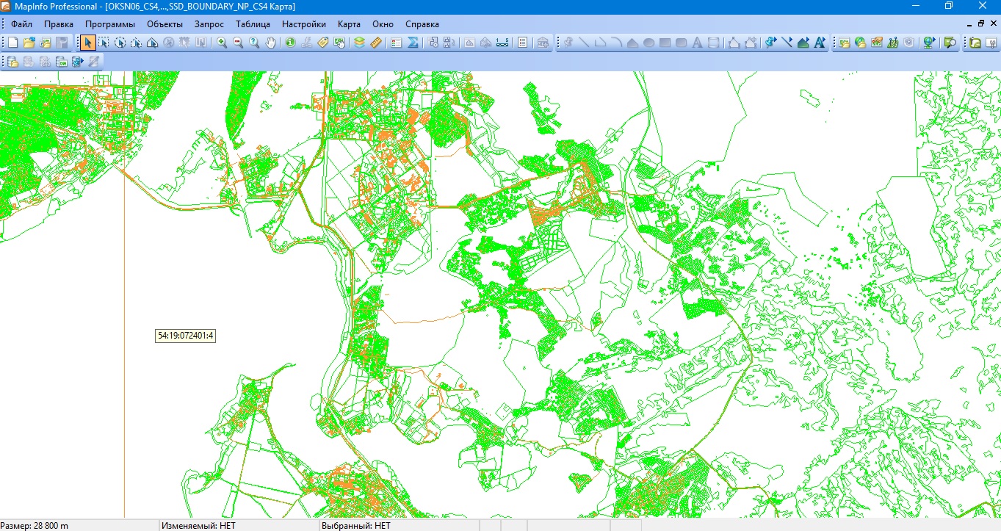
Task: Expand the Выбранный field in status bar
Action: [399, 526]
